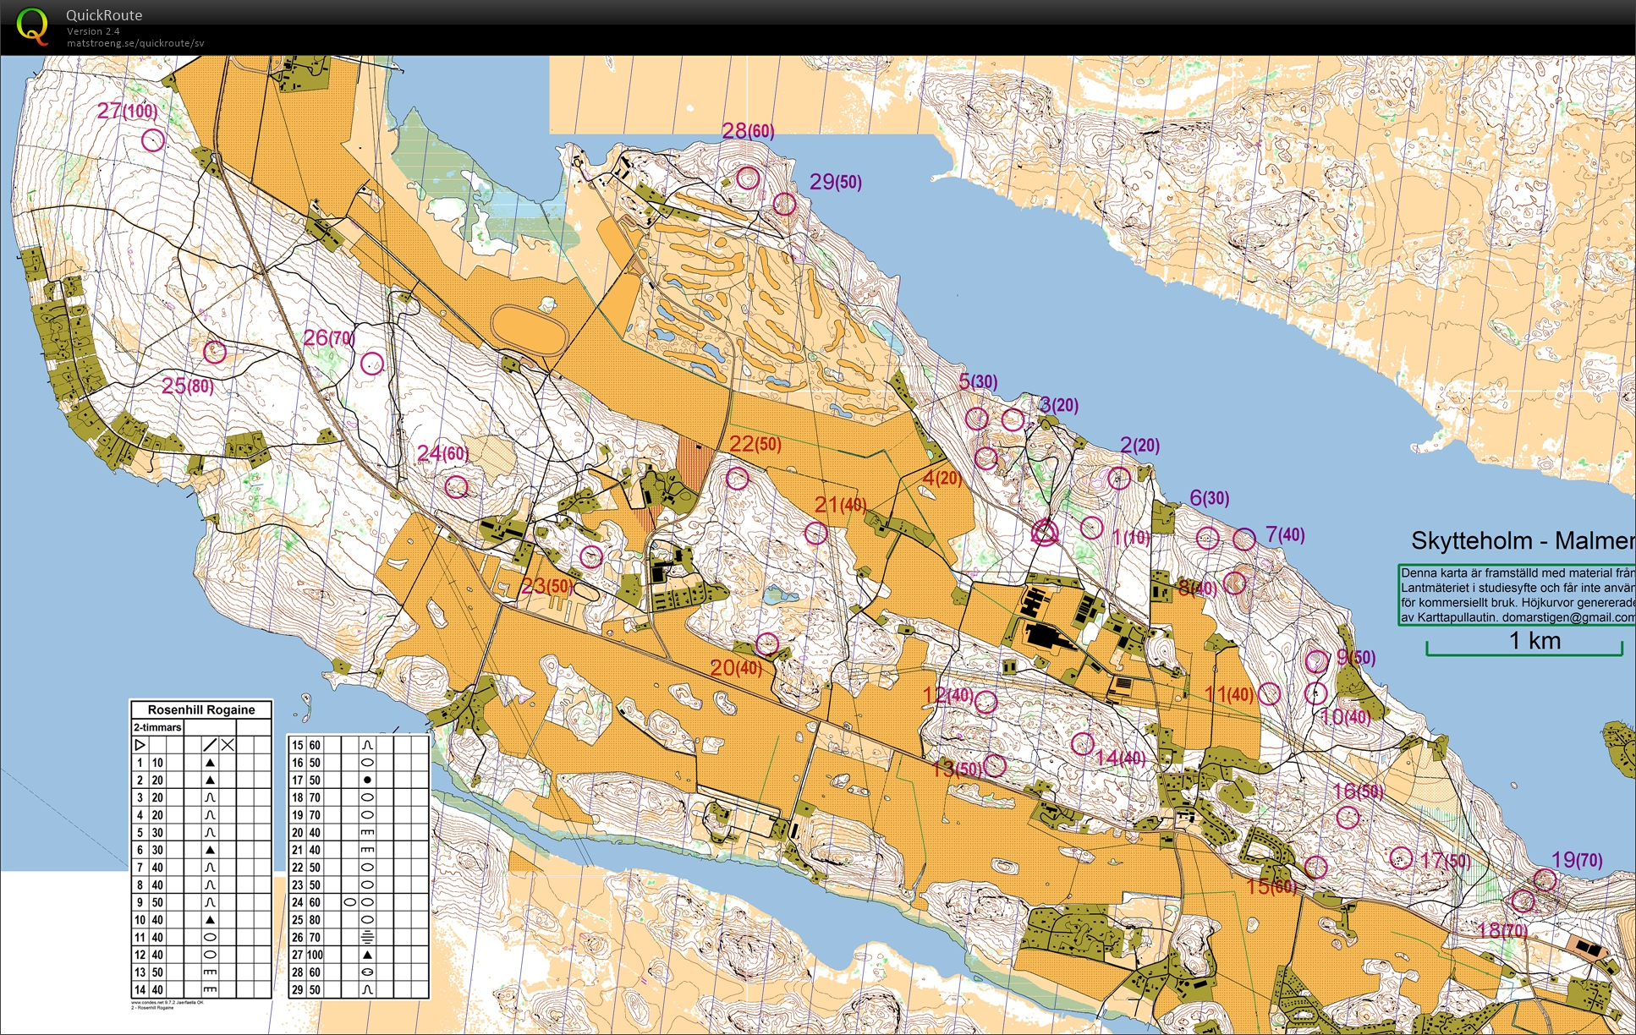Viewport: 1636px width, 1035px height.
Task: Select control circle 12 (40)
Action: click(x=986, y=701)
